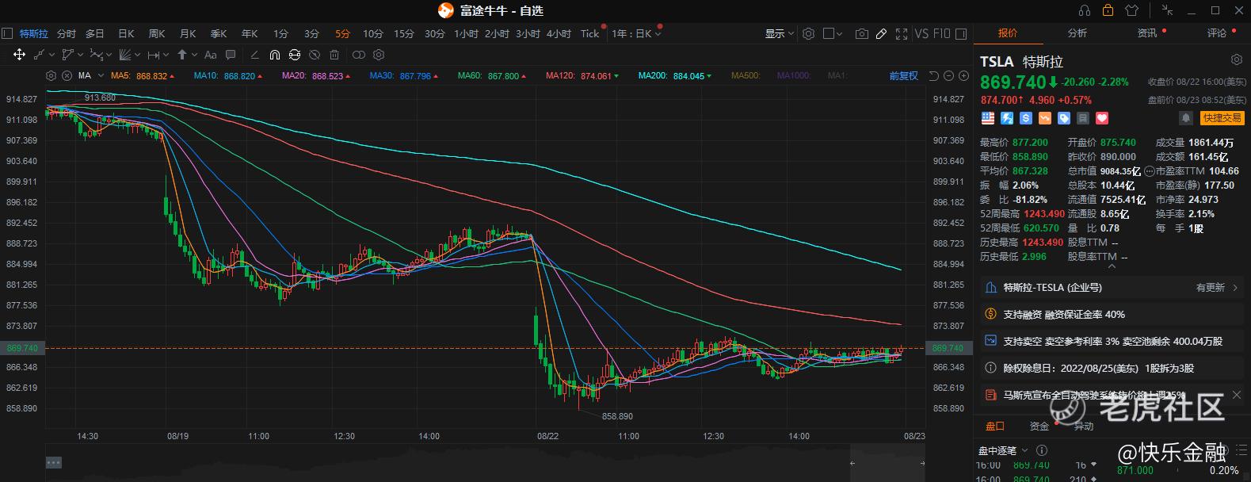Click the fullscreen expand chart icon
The width and height of the screenshot is (1251, 482).
click(x=902, y=33)
